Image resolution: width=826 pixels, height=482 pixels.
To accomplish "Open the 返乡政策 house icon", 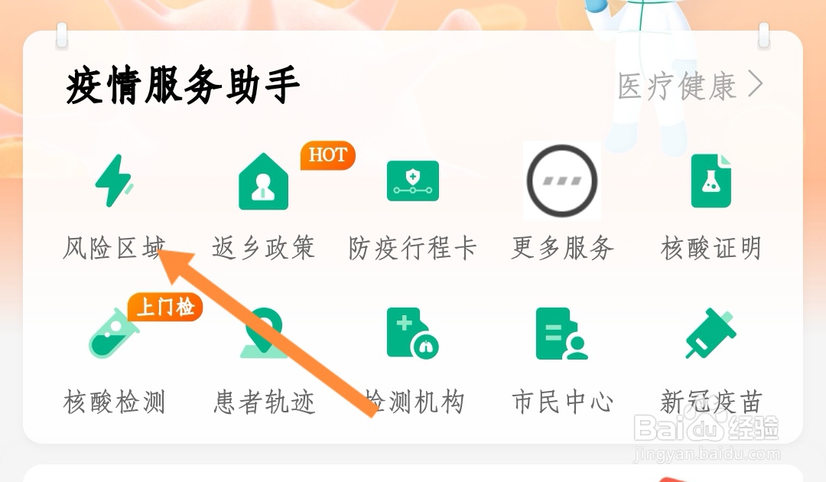I will (263, 181).
